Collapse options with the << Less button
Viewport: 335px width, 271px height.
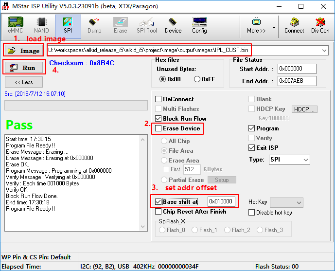[23, 82]
